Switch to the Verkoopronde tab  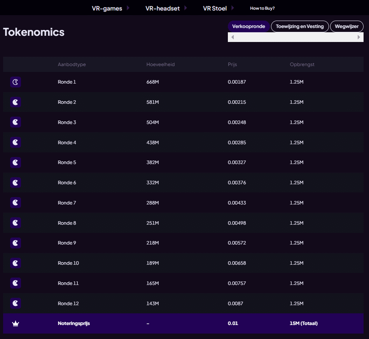point(248,26)
